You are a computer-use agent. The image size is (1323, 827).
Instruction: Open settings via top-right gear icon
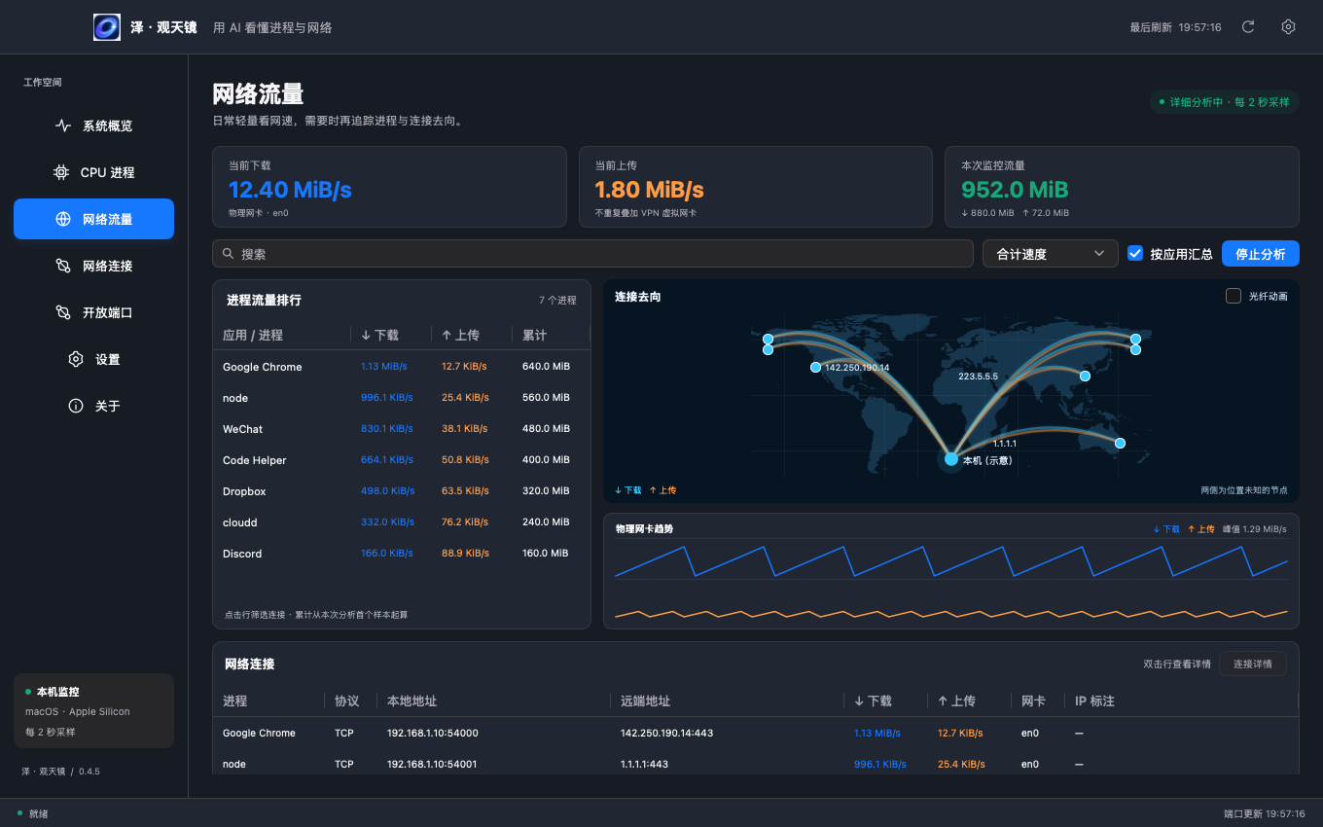tap(1288, 27)
